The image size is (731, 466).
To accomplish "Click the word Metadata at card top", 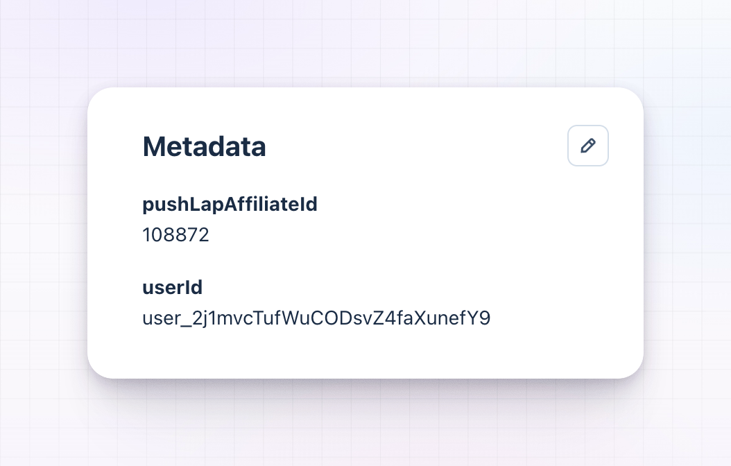I will [204, 146].
